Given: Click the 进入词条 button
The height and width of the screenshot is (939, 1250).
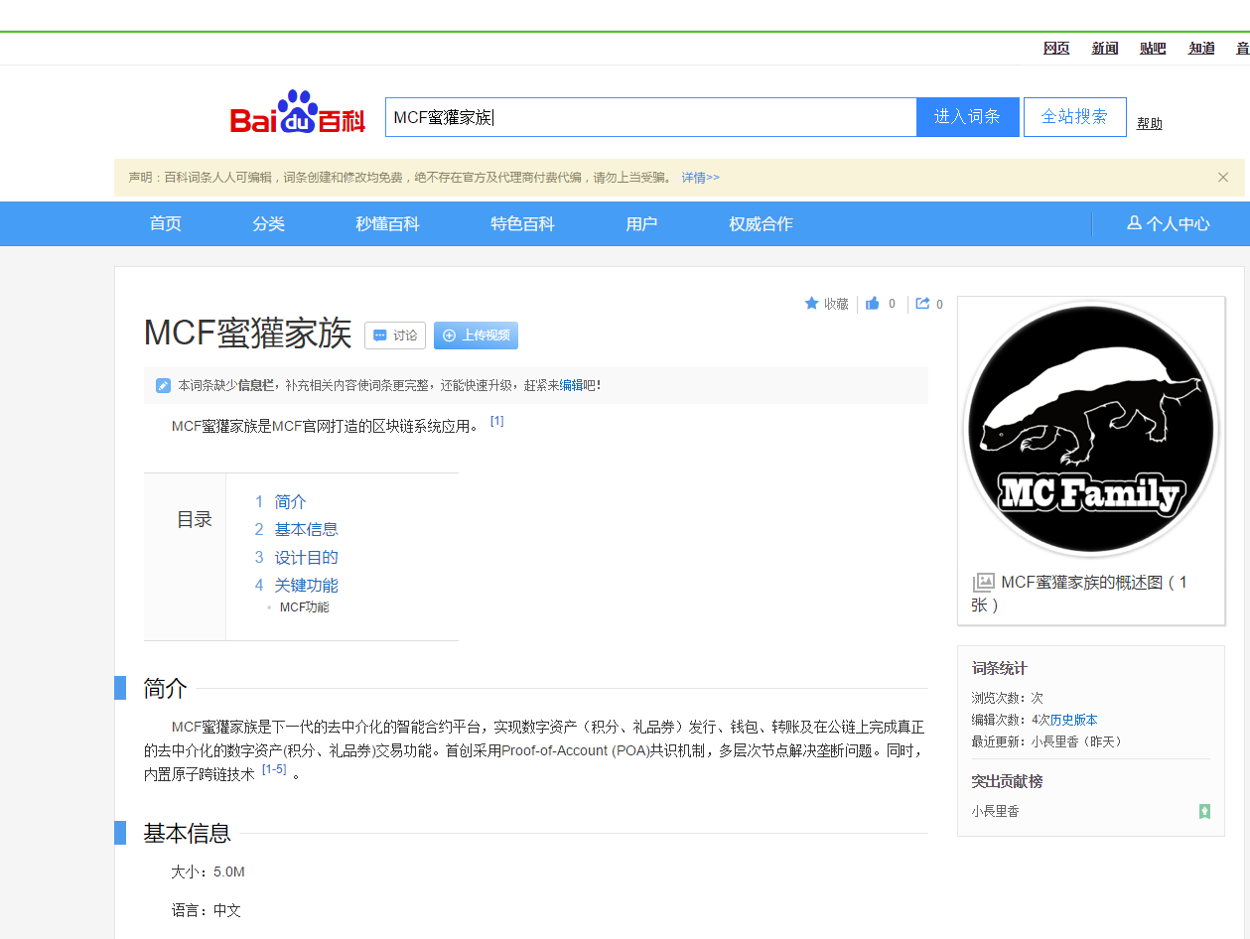Looking at the screenshot, I should 968,117.
